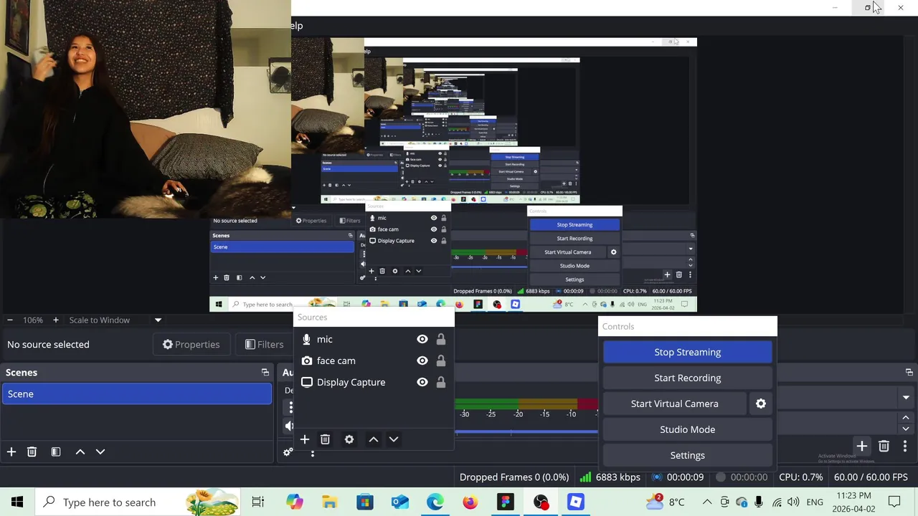The height and width of the screenshot is (516, 918).
Task: Add a new scene with plus icon
Action: point(11,451)
